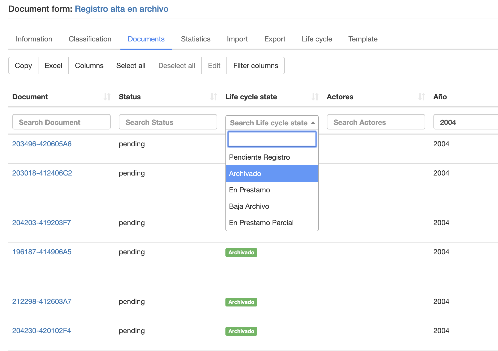Click pending status of 203018-412406C2

coord(132,173)
